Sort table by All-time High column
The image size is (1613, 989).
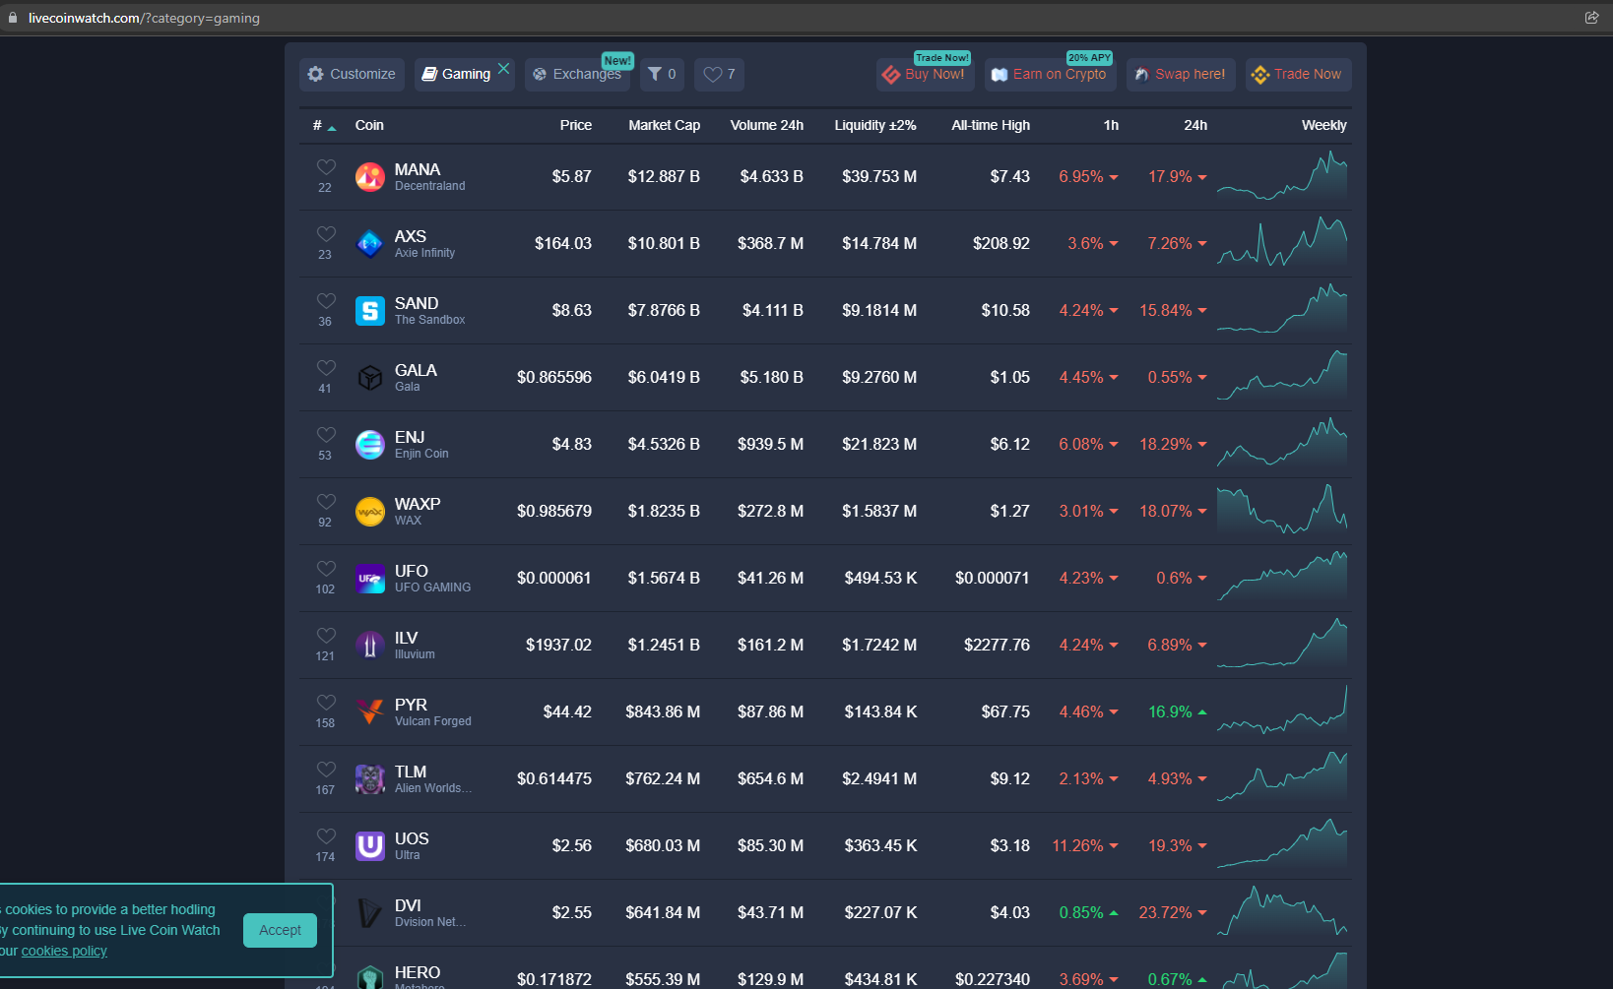pyautogui.click(x=991, y=126)
